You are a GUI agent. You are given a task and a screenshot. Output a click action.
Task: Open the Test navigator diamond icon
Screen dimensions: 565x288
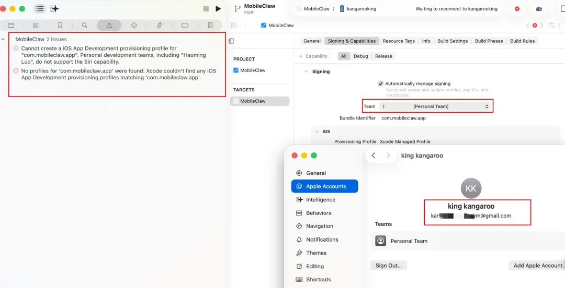pos(134,25)
